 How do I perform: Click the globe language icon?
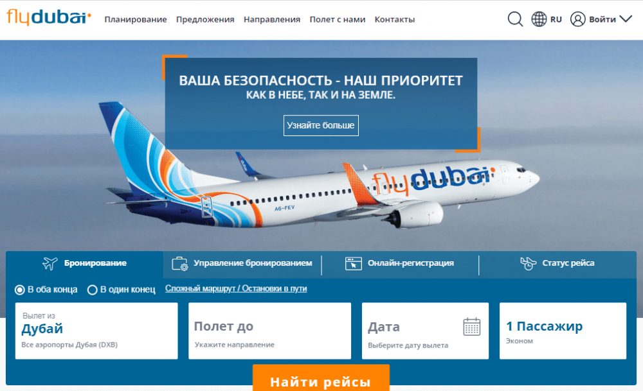pos(539,19)
